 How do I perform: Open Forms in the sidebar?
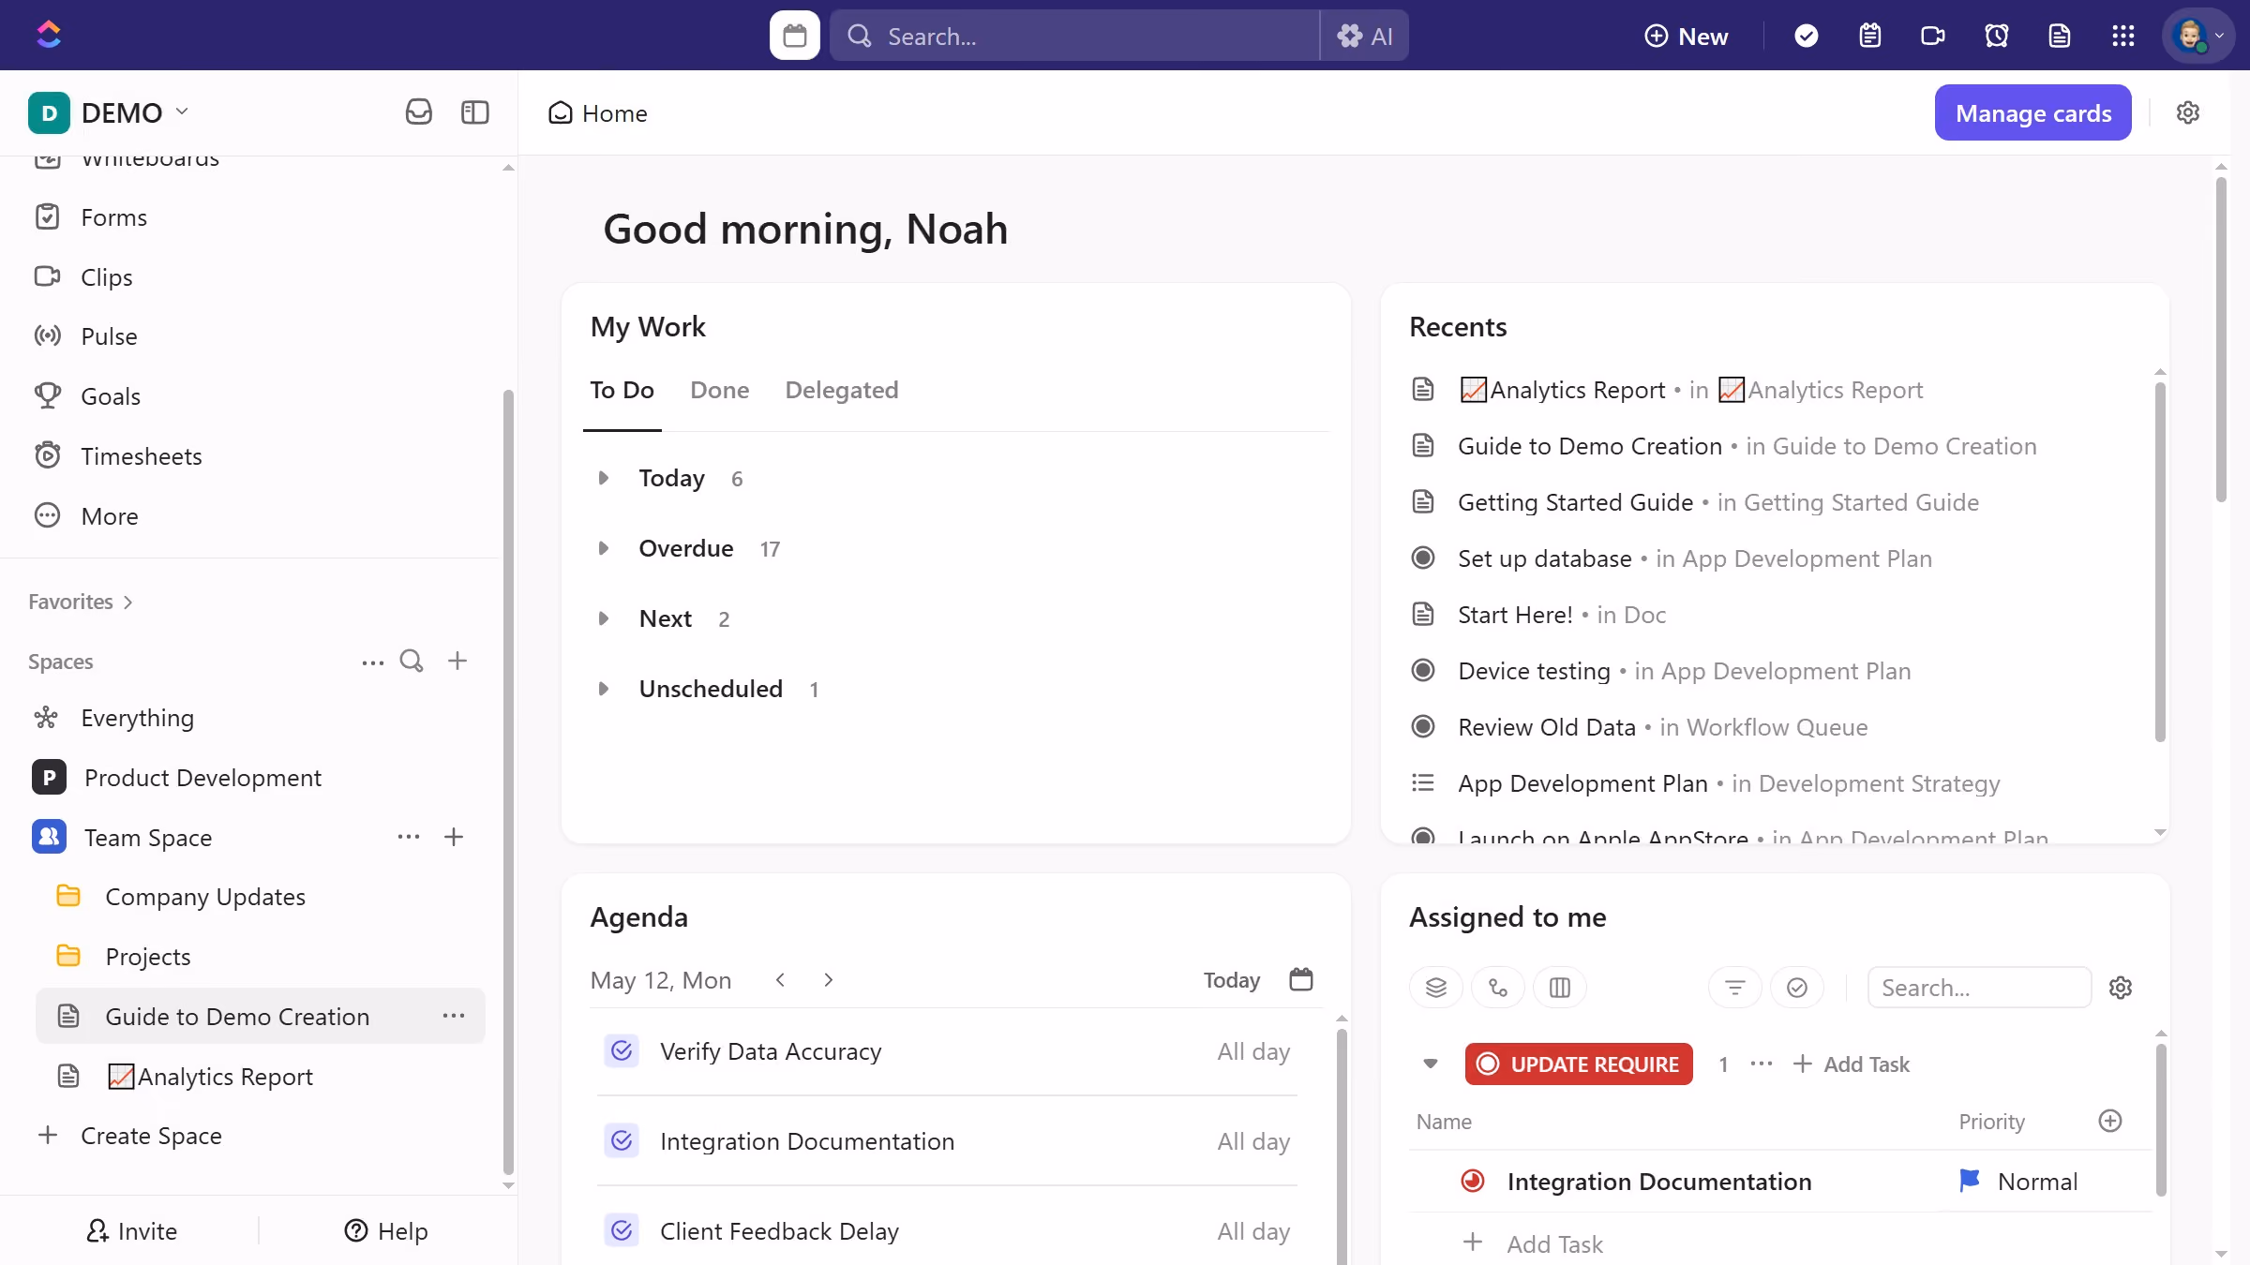[x=112, y=217]
